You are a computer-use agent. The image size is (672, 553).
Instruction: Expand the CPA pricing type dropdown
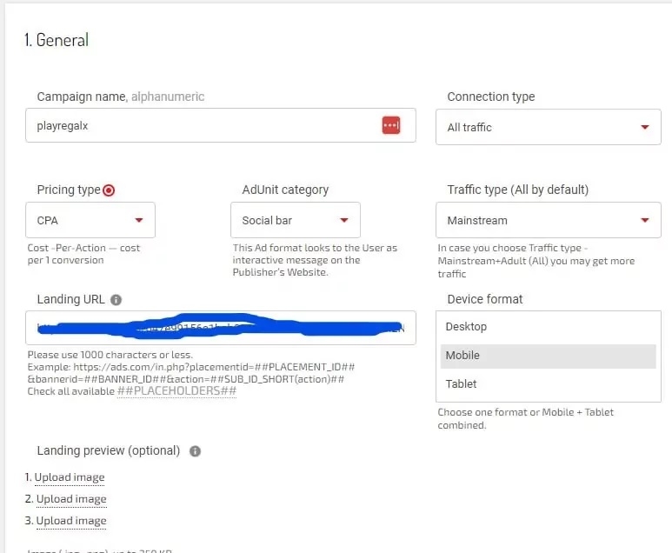coord(90,221)
